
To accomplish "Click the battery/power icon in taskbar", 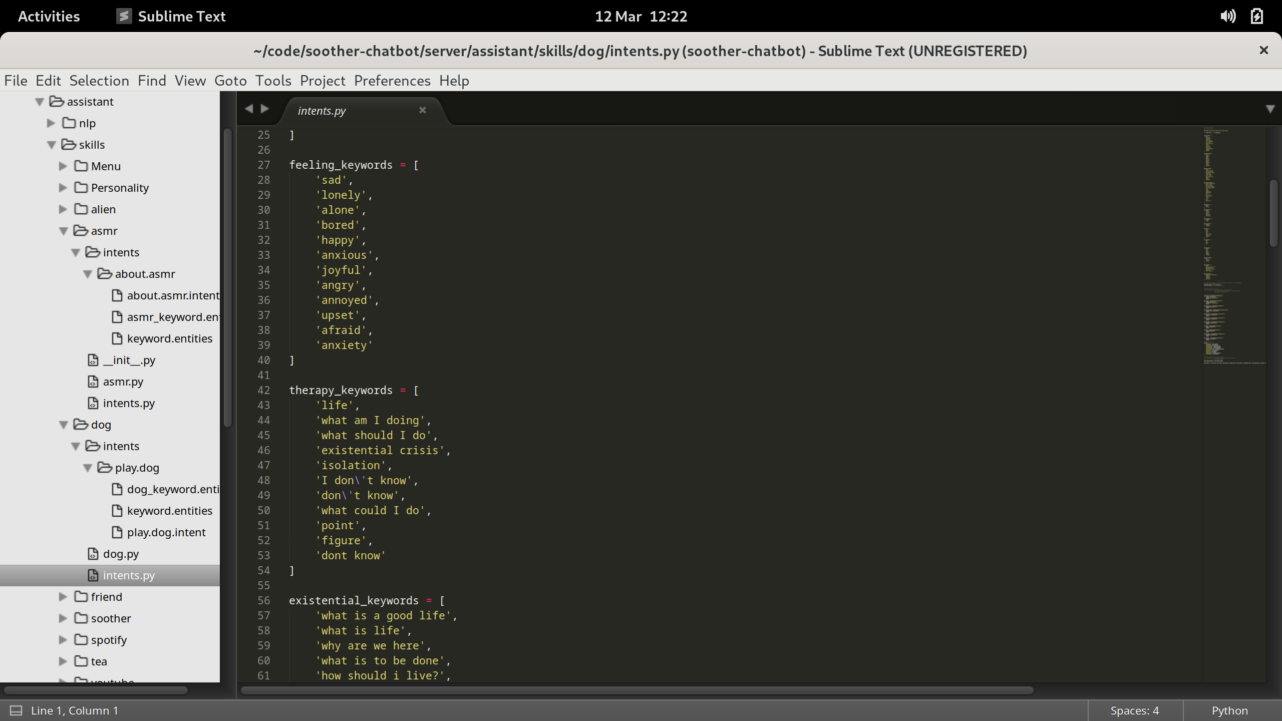I will [x=1256, y=16].
